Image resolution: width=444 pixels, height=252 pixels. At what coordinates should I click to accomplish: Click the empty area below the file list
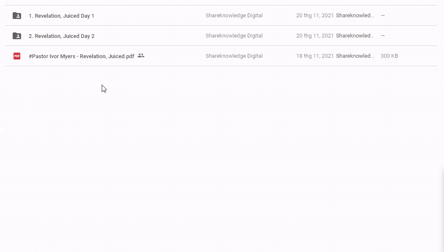pos(222,160)
